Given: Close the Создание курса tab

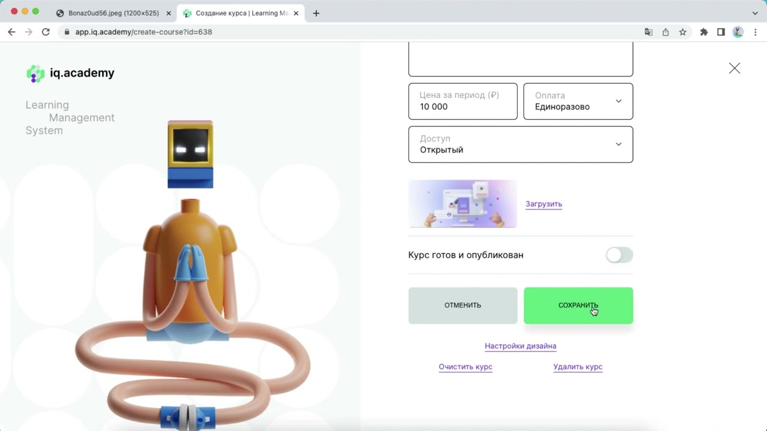Looking at the screenshot, I should coord(296,13).
